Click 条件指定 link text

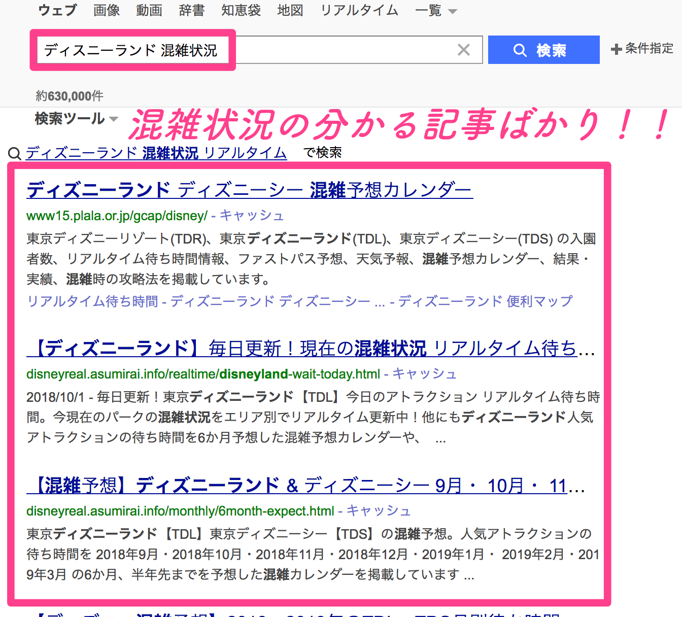click(x=649, y=49)
